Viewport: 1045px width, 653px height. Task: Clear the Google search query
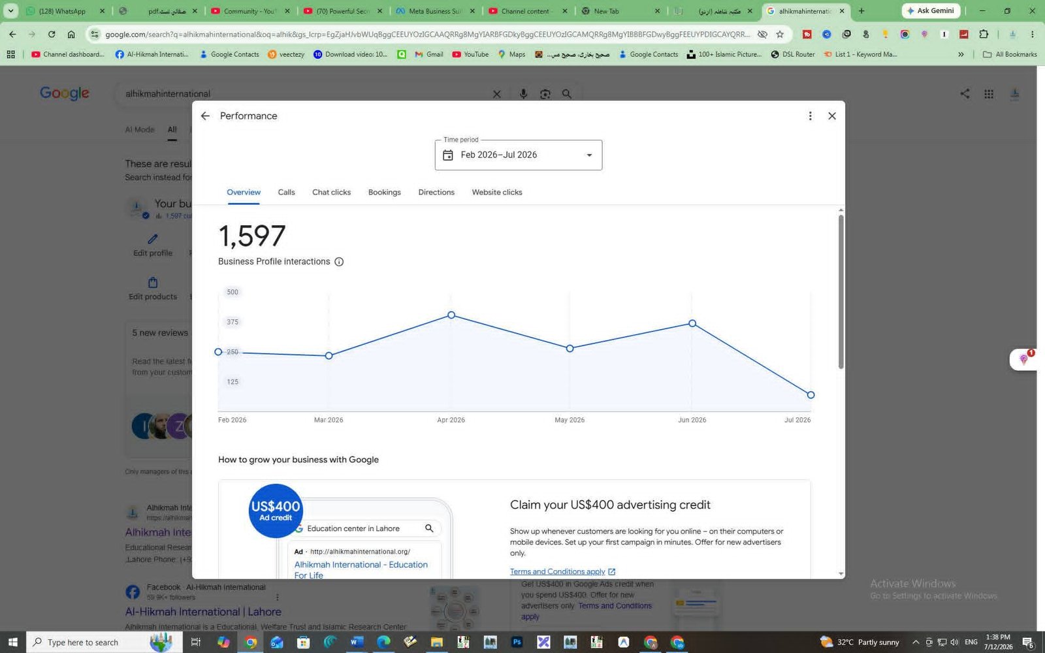coord(496,94)
